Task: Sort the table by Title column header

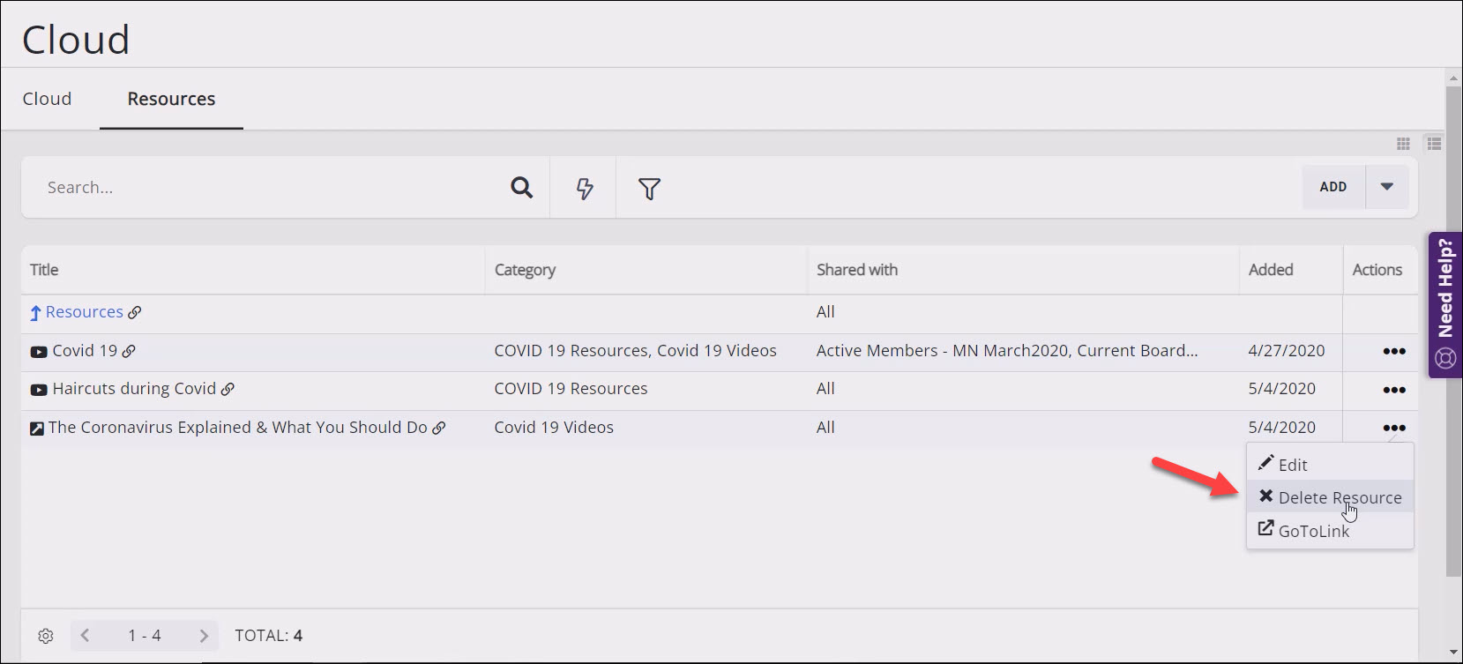Action: [x=44, y=270]
